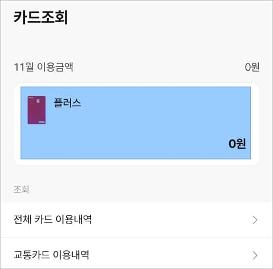Tap the 플러스 card name
Screen dimensions: 273x269
click(68, 103)
